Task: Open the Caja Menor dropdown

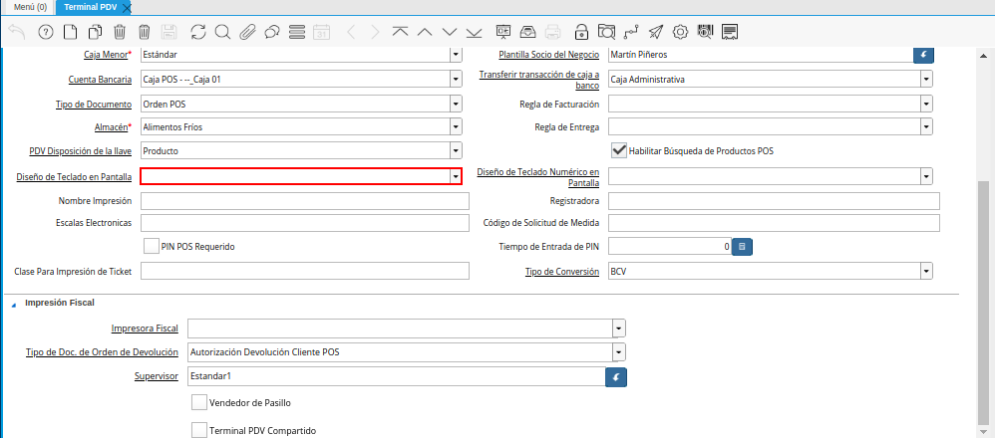Action: click(456, 55)
